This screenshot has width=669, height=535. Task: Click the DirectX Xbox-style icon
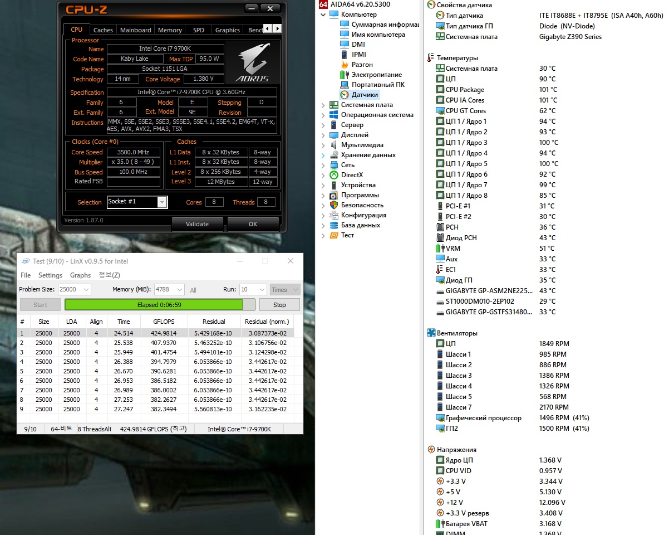click(334, 175)
